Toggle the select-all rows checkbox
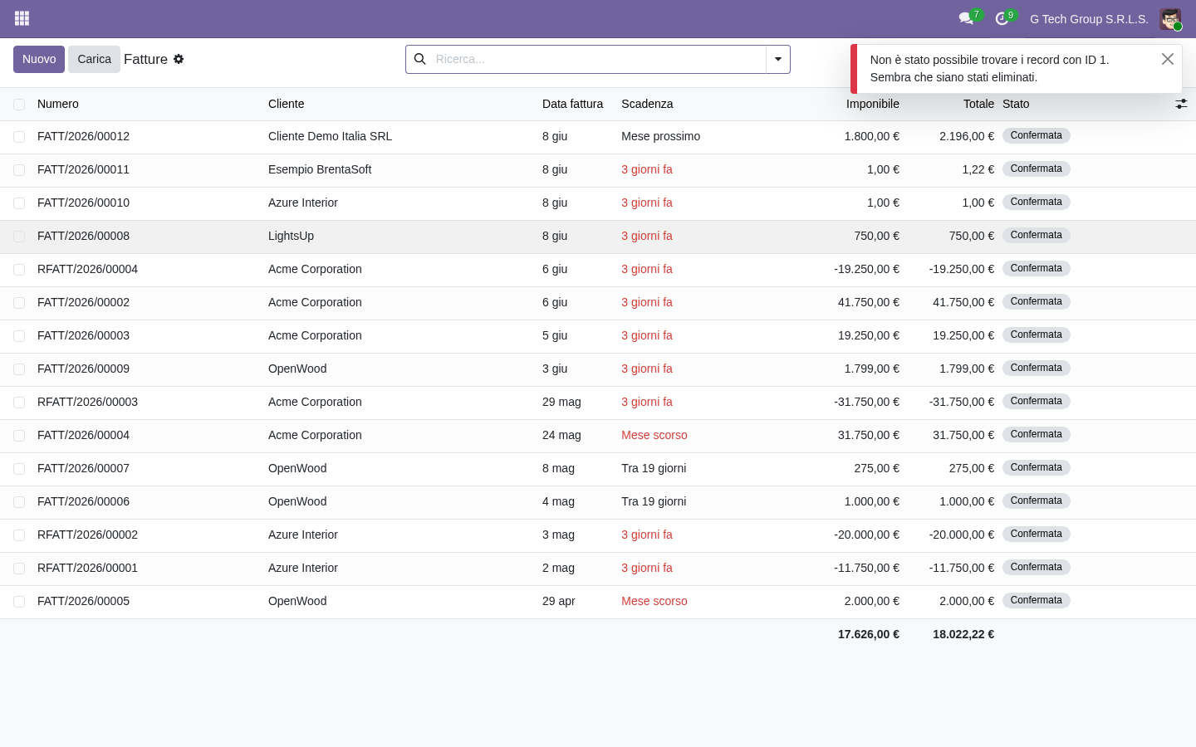The height and width of the screenshot is (747, 1196). [19, 105]
